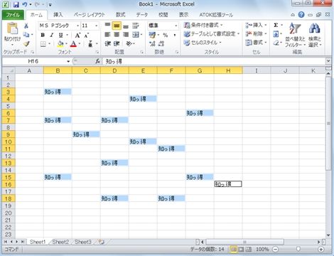This screenshot has height=256, width=334.
Task: Click the Select All corner button
Action: point(9,70)
